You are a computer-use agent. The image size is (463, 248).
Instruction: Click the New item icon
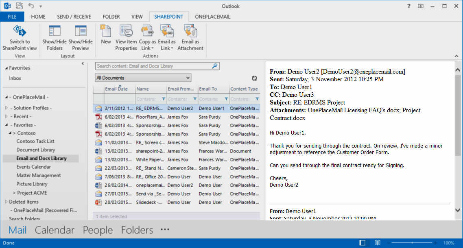pos(106,32)
